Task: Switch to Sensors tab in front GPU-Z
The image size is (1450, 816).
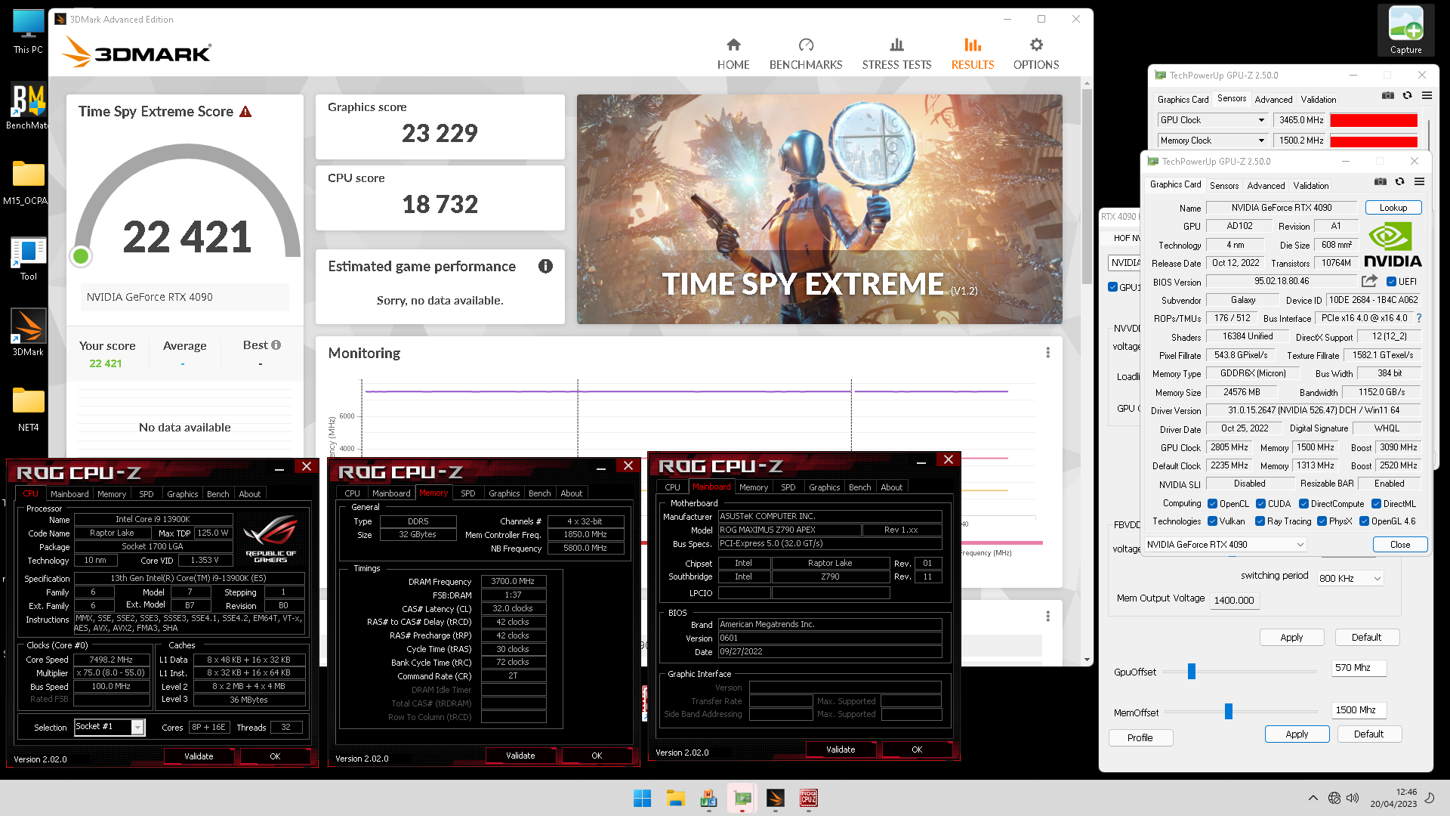Action: [x=1223, y=185]
